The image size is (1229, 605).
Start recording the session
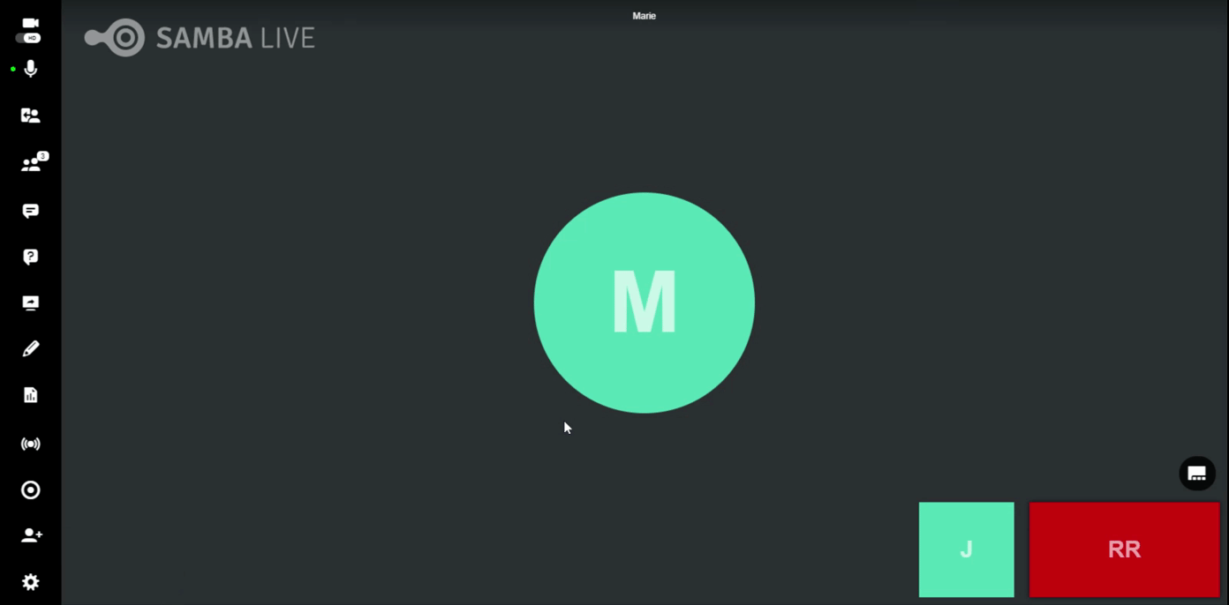coord(31,490)
